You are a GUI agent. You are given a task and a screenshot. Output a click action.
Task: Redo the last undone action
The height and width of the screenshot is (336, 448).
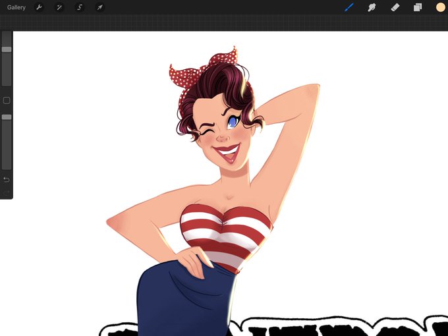[x=7, y=193]
